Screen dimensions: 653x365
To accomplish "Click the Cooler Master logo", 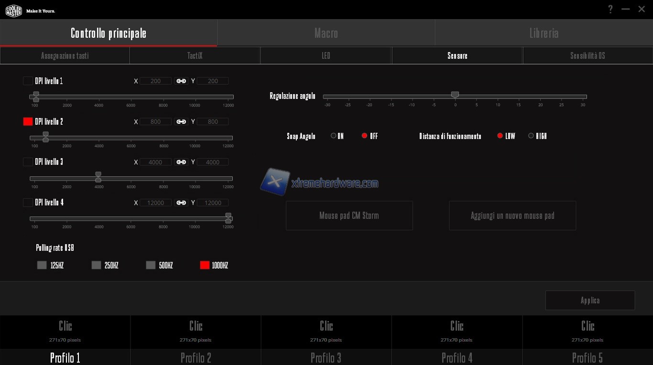I will coord(14,11).
